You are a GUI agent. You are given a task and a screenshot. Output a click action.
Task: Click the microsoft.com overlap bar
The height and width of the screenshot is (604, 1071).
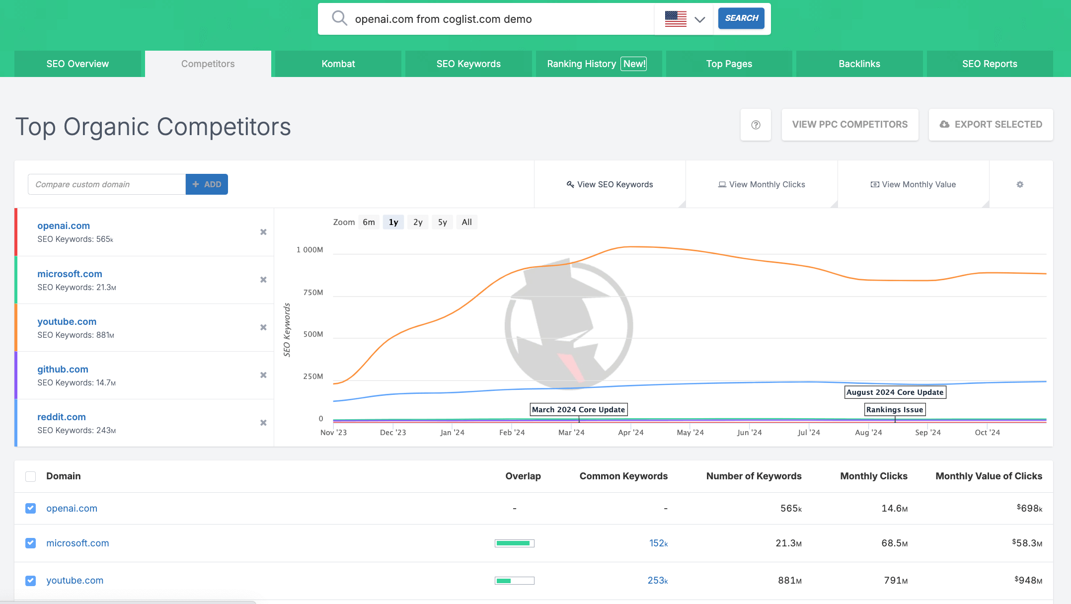[514, 543]
